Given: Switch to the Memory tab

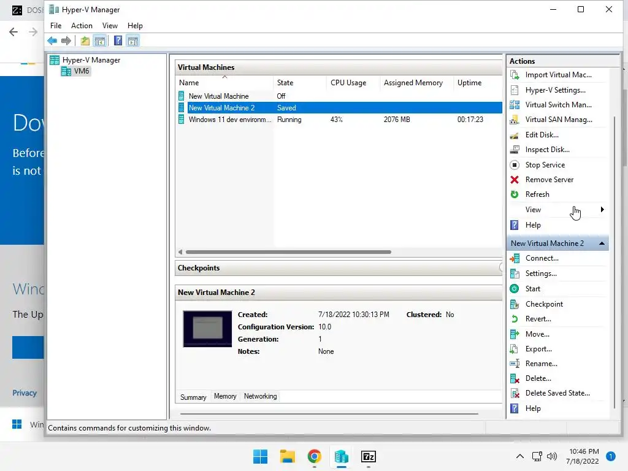Looking at the screenshot, I should 225,396.
